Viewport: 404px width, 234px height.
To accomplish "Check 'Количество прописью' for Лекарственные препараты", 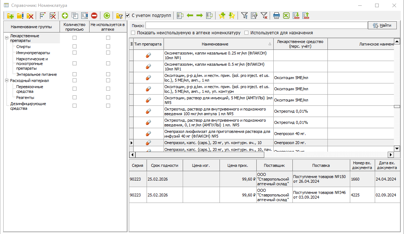I will pos(74,38).
